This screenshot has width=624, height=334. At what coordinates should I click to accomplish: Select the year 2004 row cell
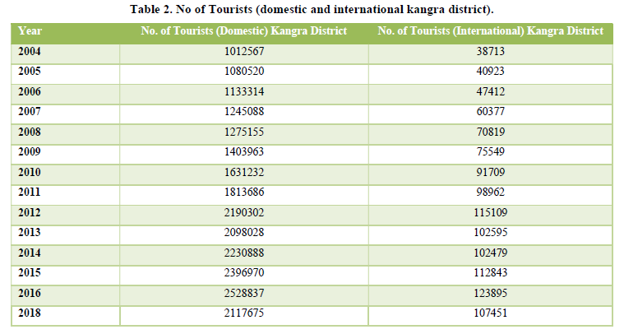(x=30, y=52)
